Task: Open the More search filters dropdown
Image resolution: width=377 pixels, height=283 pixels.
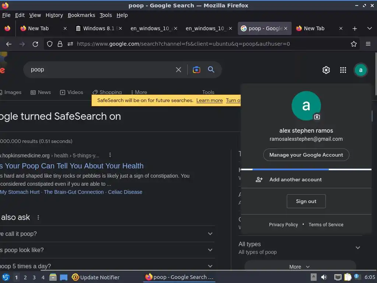Action: 139,92
